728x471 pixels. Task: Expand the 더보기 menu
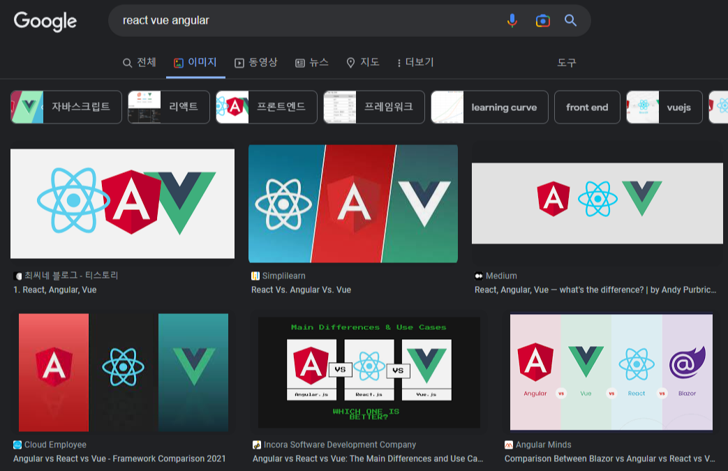(x=415, y=62)
